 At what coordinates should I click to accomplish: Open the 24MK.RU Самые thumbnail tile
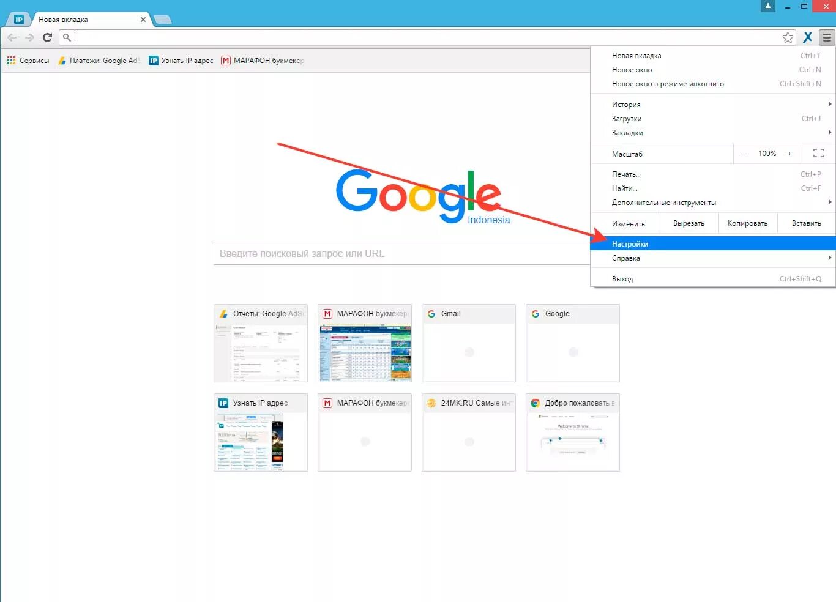[469, 433]
